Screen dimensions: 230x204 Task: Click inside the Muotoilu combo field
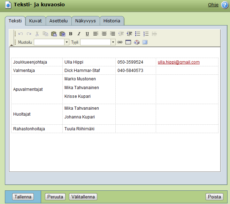coord(49,42)
